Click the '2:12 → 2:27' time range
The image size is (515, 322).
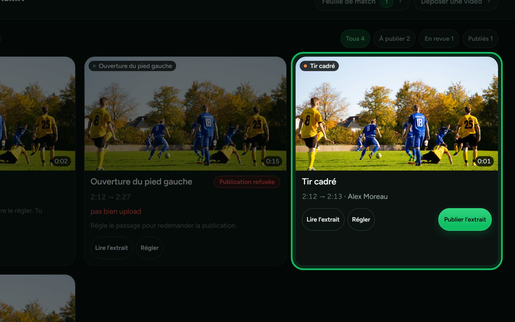(110, 197)
